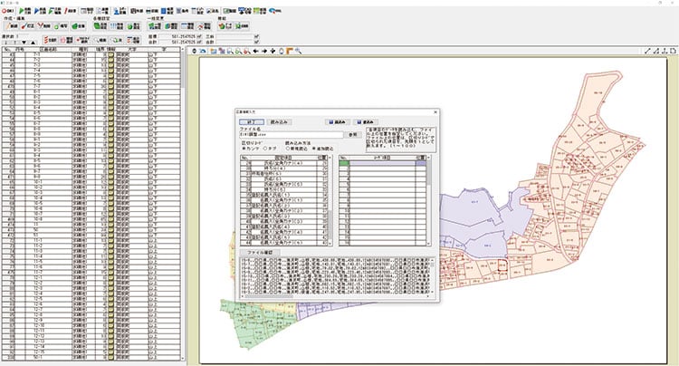The image size is (679, 366).
Task: Click the ファイル確認 tab above the preview
Action: click(260, 252)
